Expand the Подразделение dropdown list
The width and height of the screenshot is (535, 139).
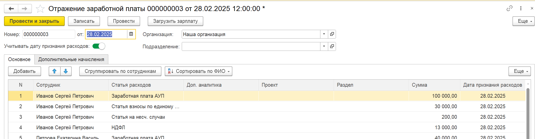(x=324, y=46)
